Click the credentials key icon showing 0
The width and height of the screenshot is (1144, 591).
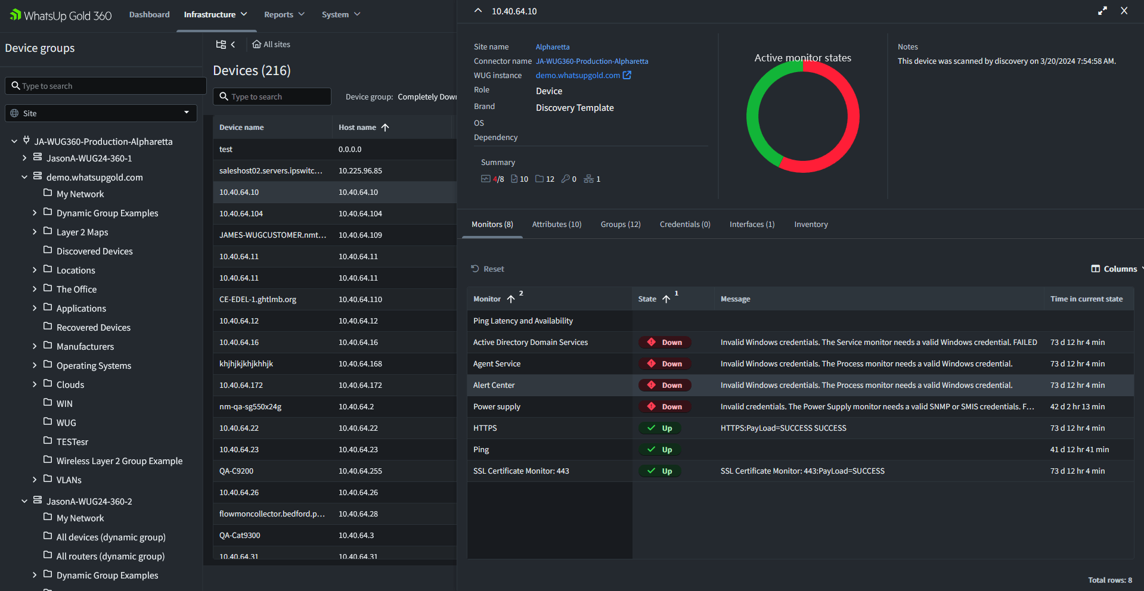566,179
